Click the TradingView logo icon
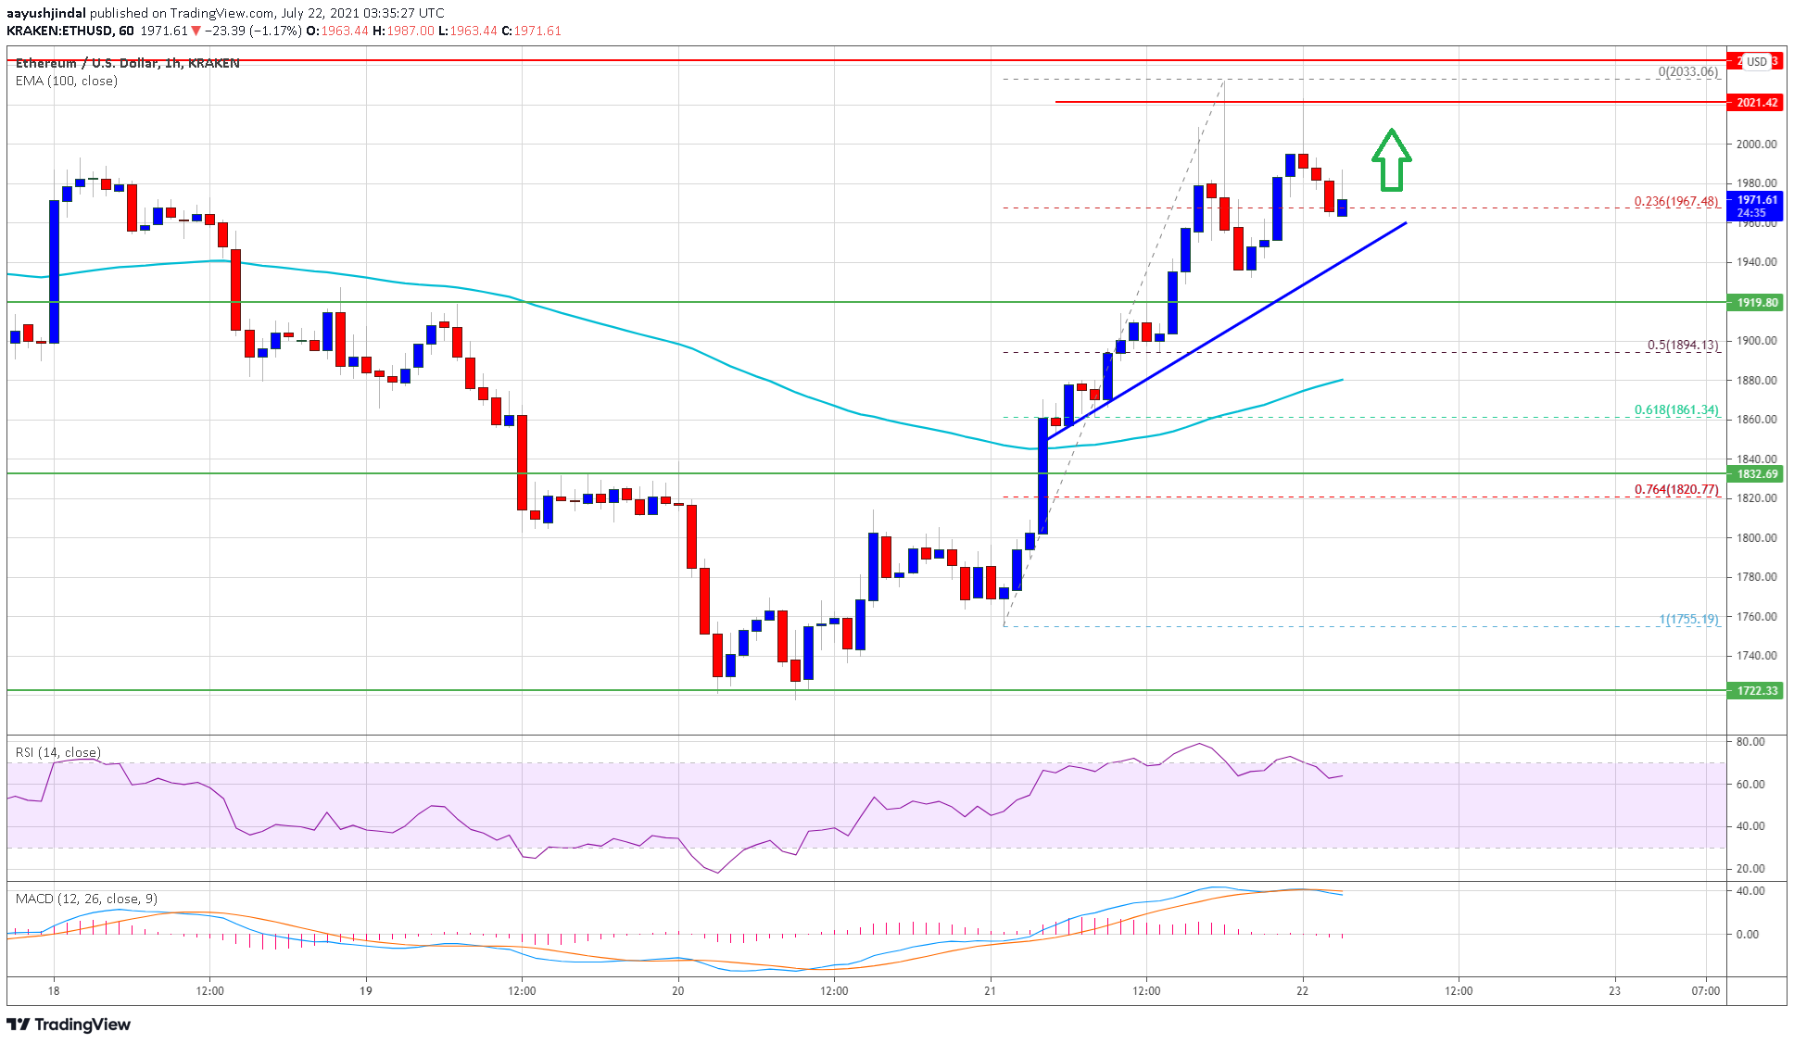1794x1044 pixels. point(20,1025)
